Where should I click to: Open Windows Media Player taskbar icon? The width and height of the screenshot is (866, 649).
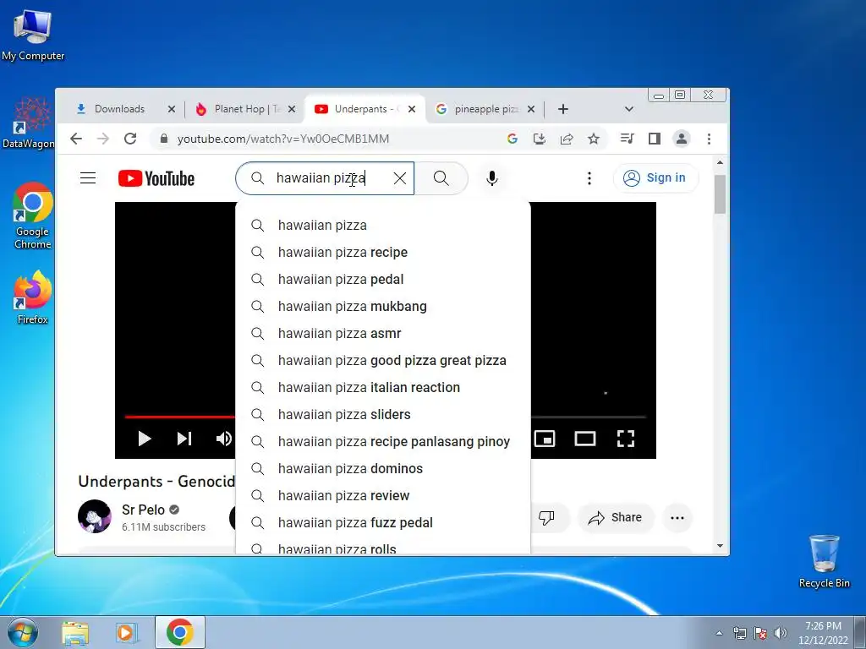(x=126, y=632)
